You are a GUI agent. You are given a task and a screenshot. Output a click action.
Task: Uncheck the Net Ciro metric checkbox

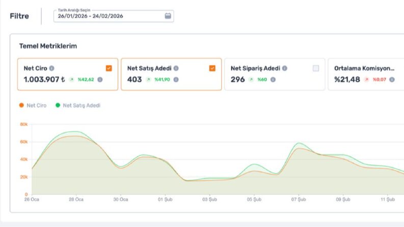click(109, 68)
